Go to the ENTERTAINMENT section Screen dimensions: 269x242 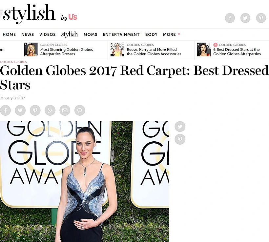click(x=121, y=34)
